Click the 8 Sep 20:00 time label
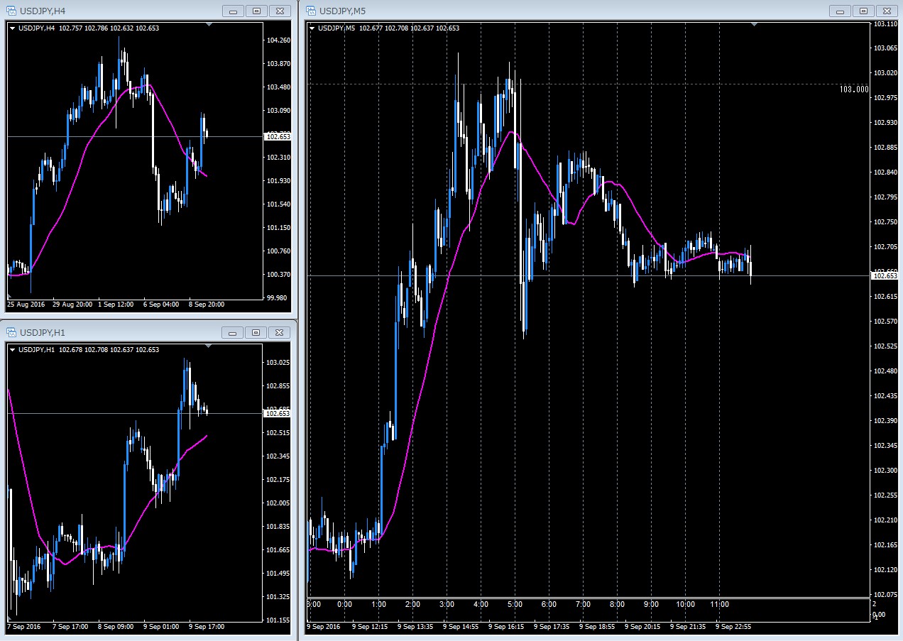 click(207, 305)
